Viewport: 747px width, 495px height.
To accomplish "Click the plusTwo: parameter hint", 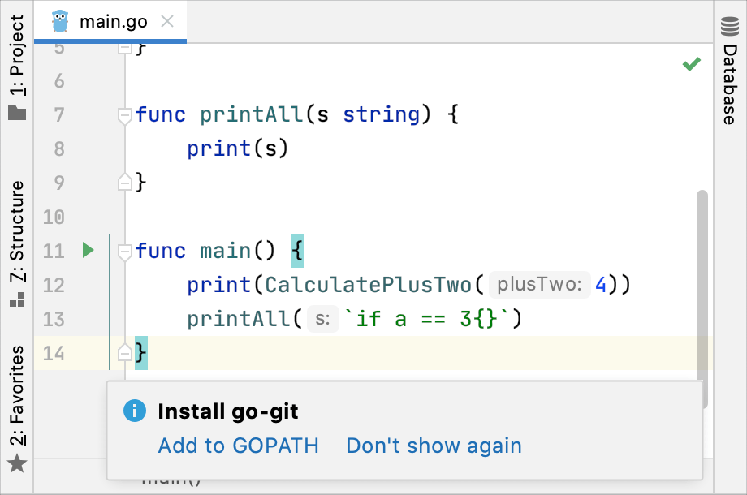I will (538, 284).
